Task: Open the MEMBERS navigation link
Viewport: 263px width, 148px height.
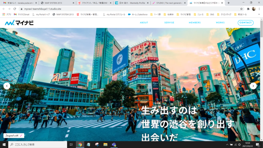Action: tap(194, 23)
